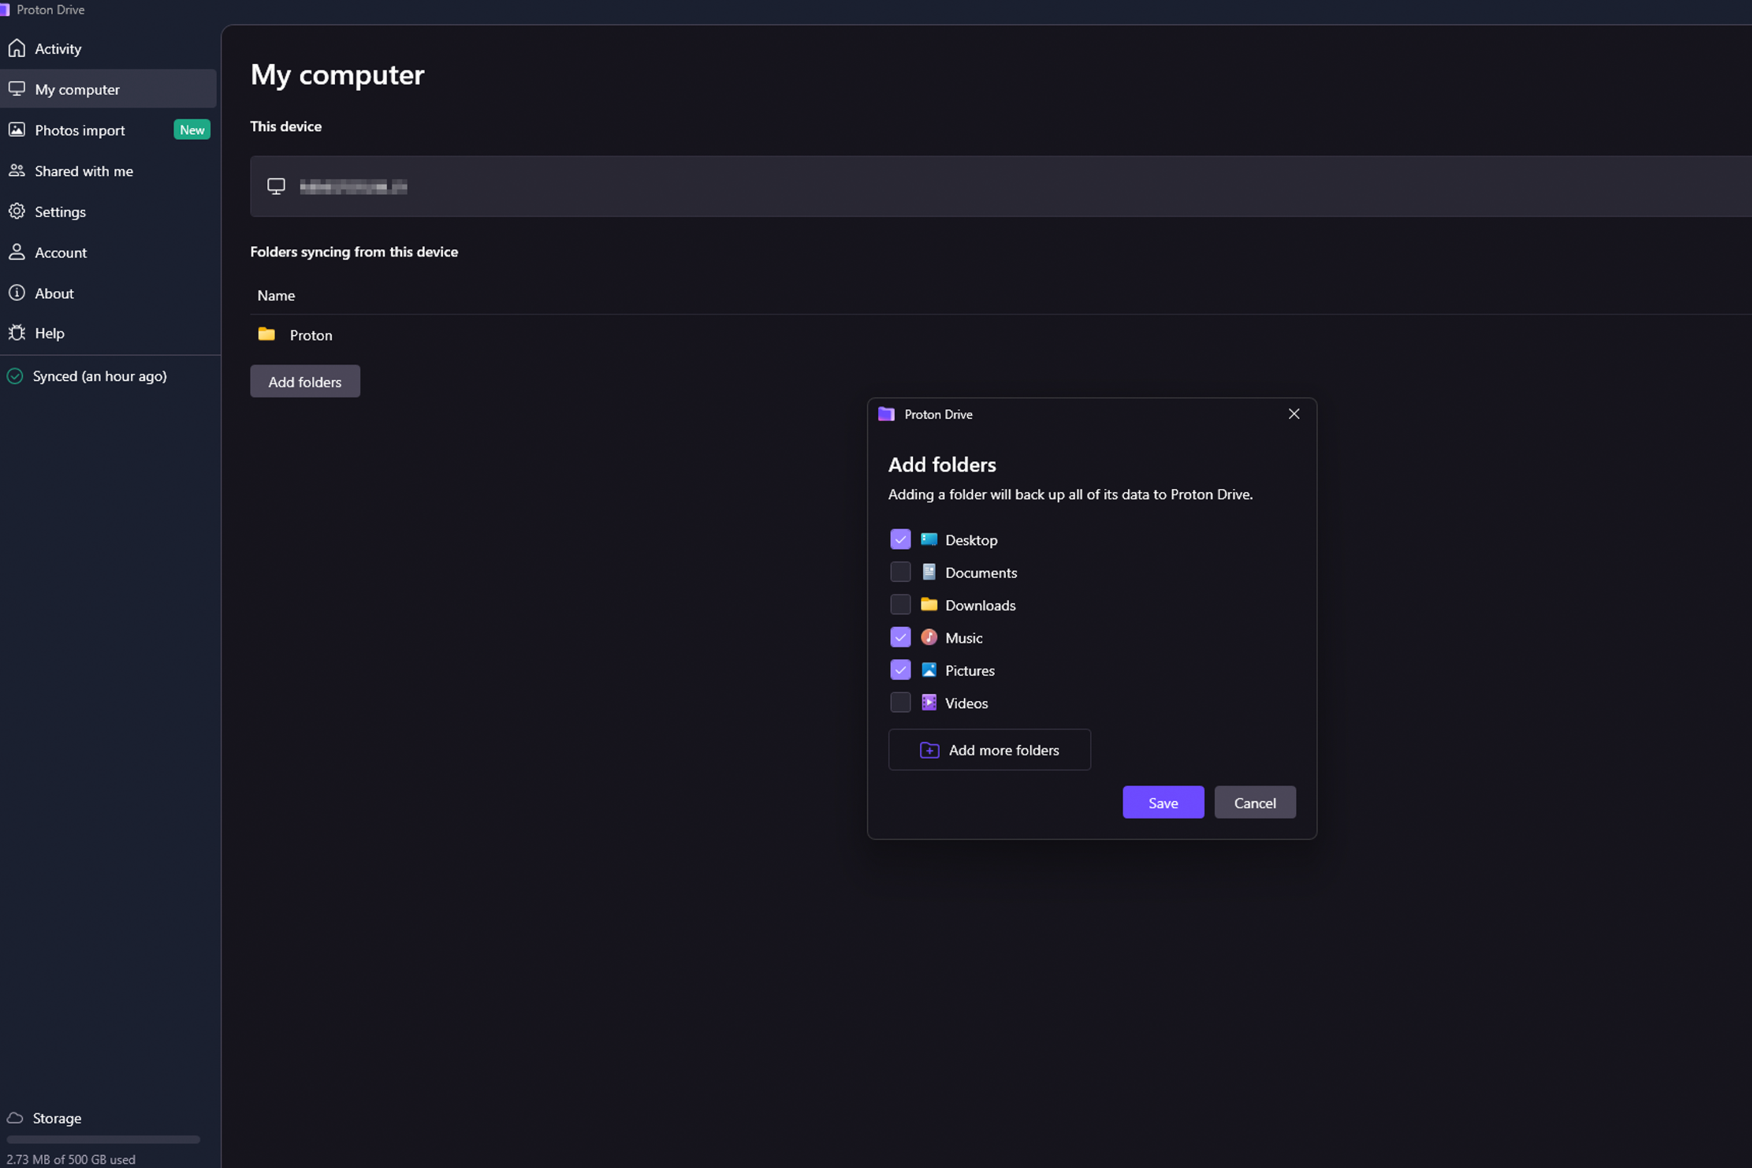Cancel the Add folders dialog
The height and width of the screenshot is (1168, 1752).
tap(1255, 803)
